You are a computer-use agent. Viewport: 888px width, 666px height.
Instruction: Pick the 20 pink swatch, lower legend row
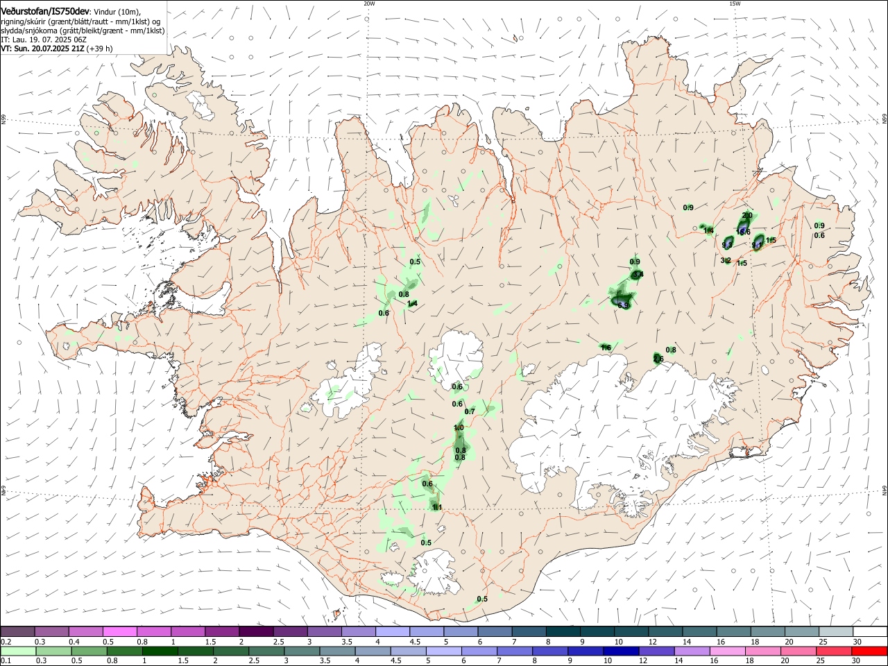(x=799, y=651)
